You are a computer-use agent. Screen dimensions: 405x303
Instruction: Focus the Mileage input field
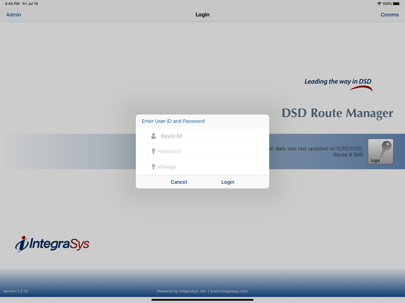[x=202, y=167]
